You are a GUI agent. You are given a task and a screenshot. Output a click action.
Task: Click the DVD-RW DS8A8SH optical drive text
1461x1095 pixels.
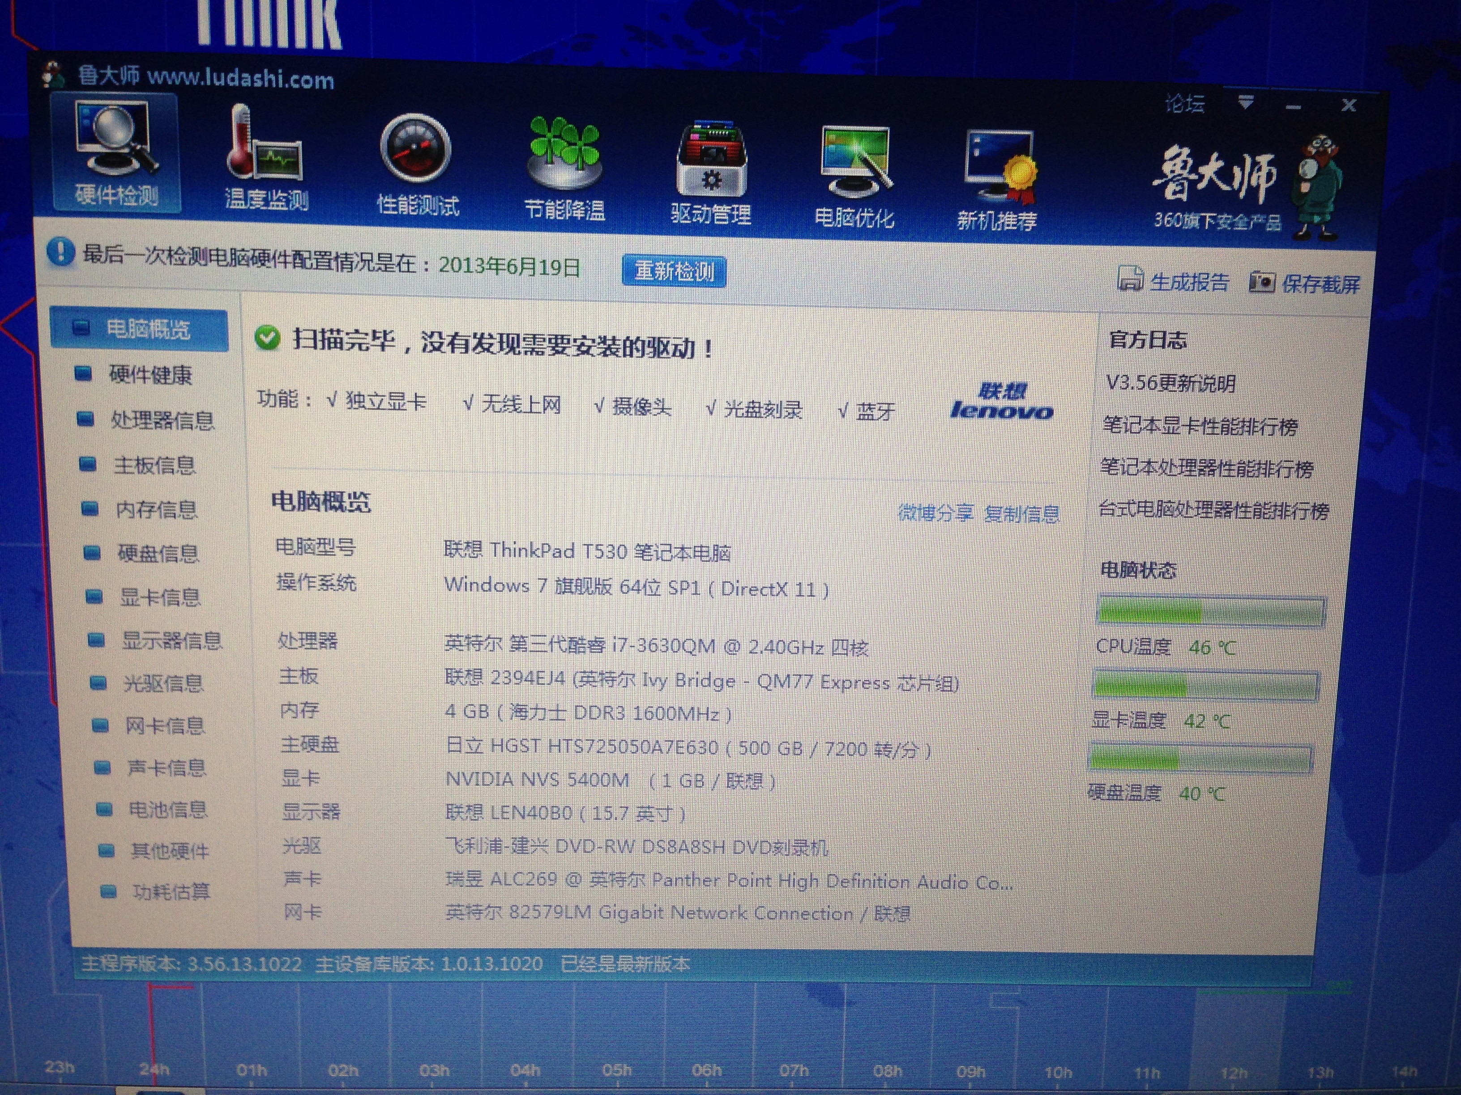(637, 846)
